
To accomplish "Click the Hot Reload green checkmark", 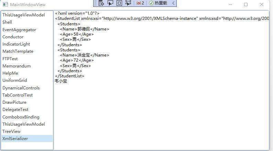I will coord(151,3).
